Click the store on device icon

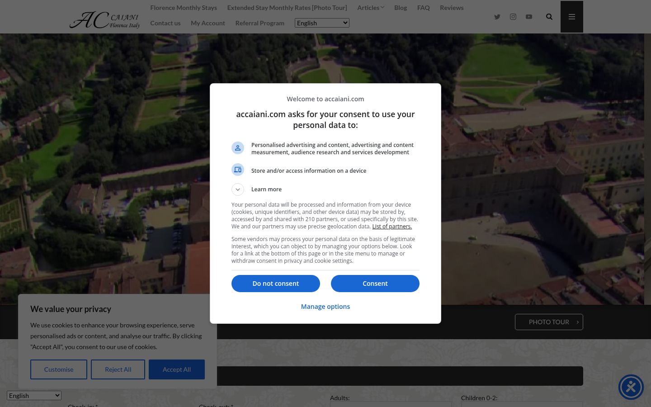pos(238,170)
